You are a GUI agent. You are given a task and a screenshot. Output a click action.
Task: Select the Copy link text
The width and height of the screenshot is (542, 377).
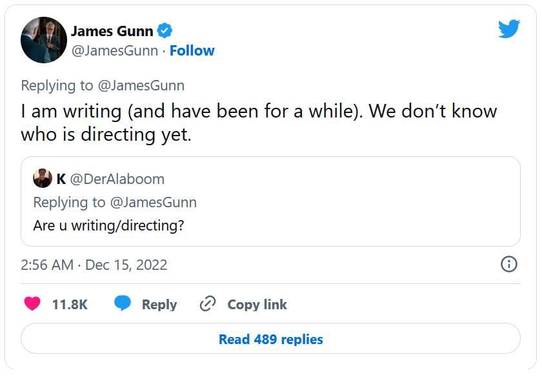[x=257, y=305]
